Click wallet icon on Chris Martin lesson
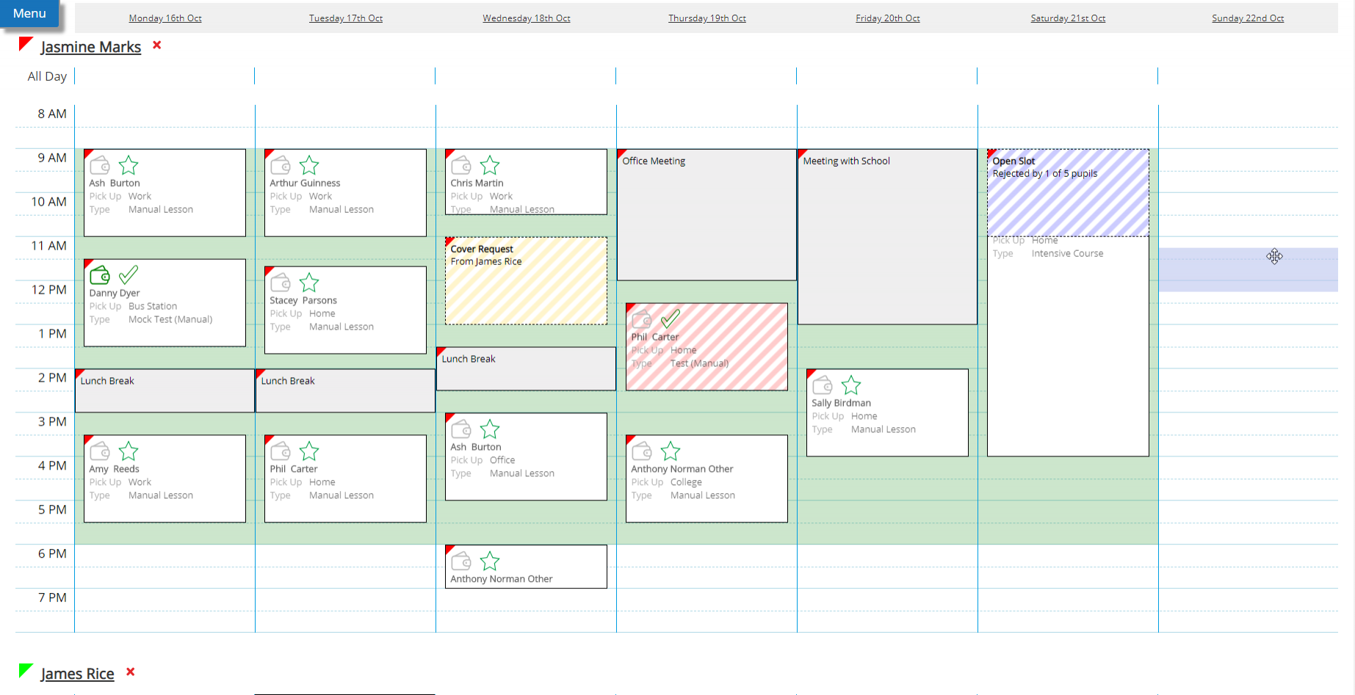Viewport: 1355px width, 695px height. pyautogui.click(x=461, y=165)
